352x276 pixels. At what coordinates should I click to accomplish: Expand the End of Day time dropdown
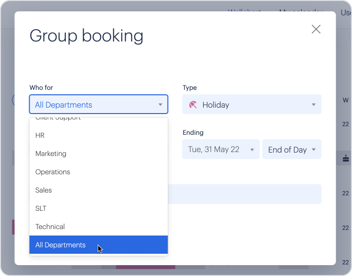[x=292, y=150]
